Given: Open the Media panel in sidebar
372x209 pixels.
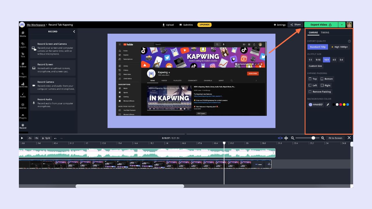Looking at the screenshot, I should (x=23, y=34).
